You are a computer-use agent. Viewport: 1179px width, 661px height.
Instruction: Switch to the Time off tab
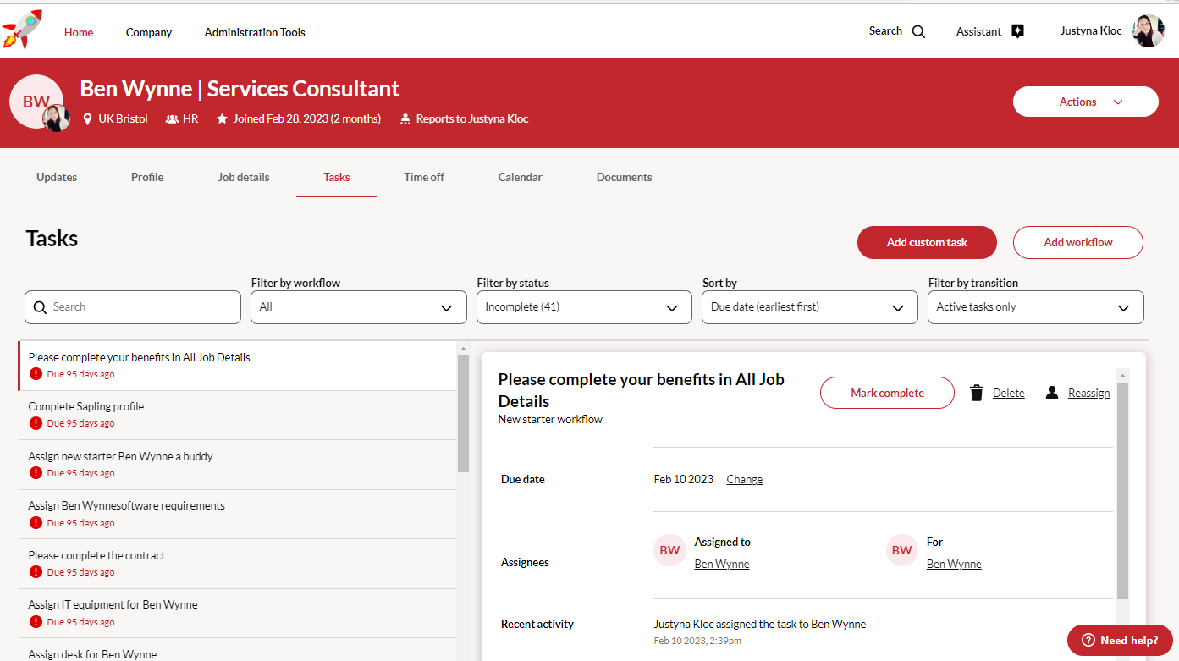point(424,177)
